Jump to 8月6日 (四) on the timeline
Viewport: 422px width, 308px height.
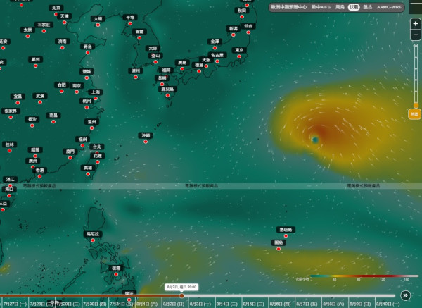(280, 304)
